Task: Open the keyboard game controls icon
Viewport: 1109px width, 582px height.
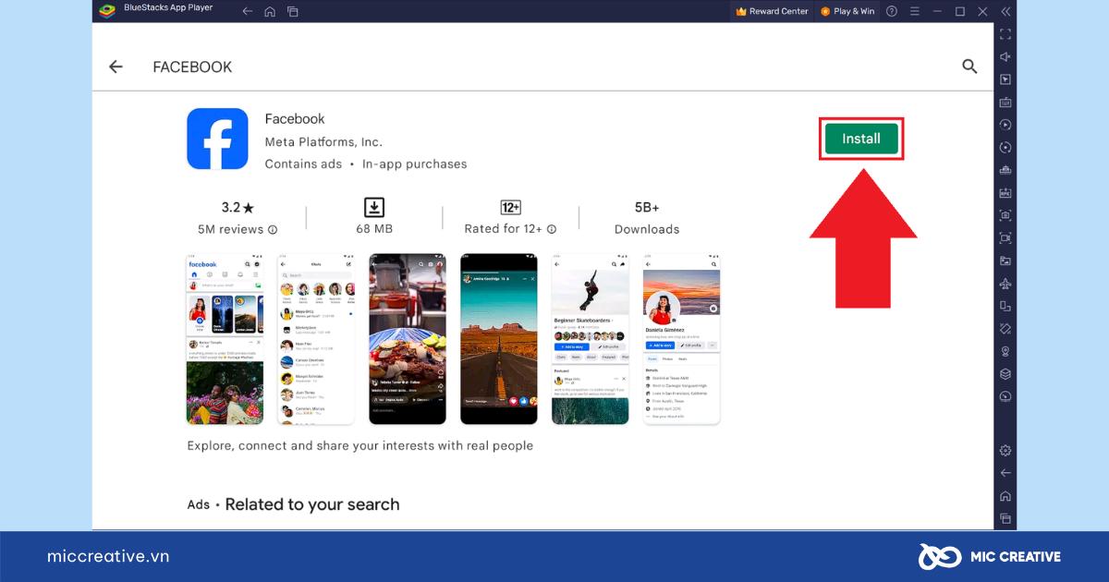Action: point(1005,102)
